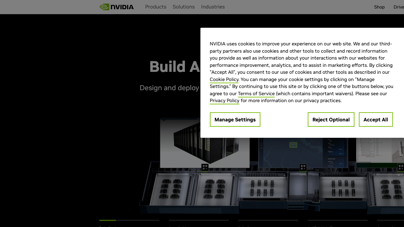Click the dark map dashboard thumbnail
The width and height of the screenshot is (404, 227).
pyautogui.click(x=303, y=153)
